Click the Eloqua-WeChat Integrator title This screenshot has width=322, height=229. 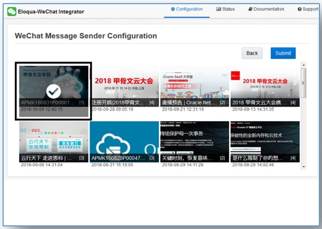[51, 11]
